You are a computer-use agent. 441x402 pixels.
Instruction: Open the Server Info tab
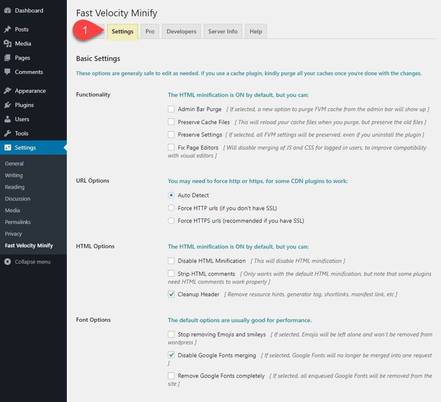pos(223,31)
